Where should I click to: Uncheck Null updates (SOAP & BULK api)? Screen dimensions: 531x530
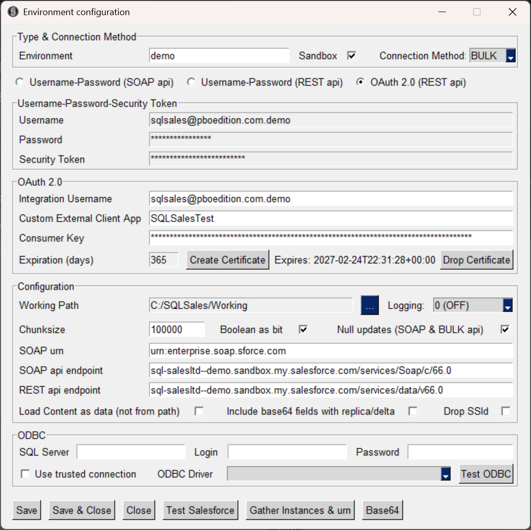505,330
